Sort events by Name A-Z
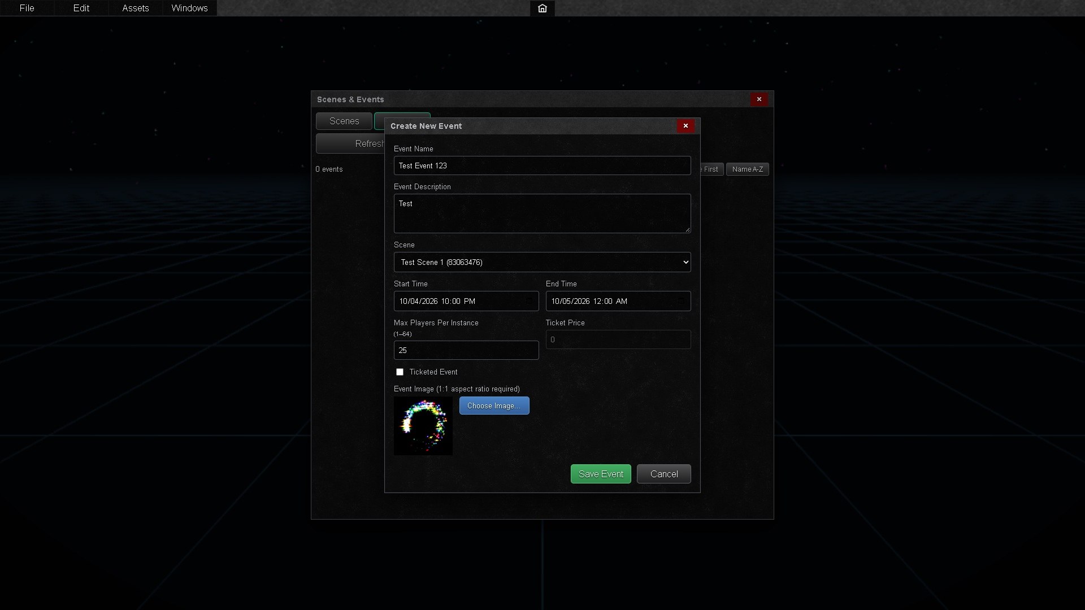 pos(747,169)
